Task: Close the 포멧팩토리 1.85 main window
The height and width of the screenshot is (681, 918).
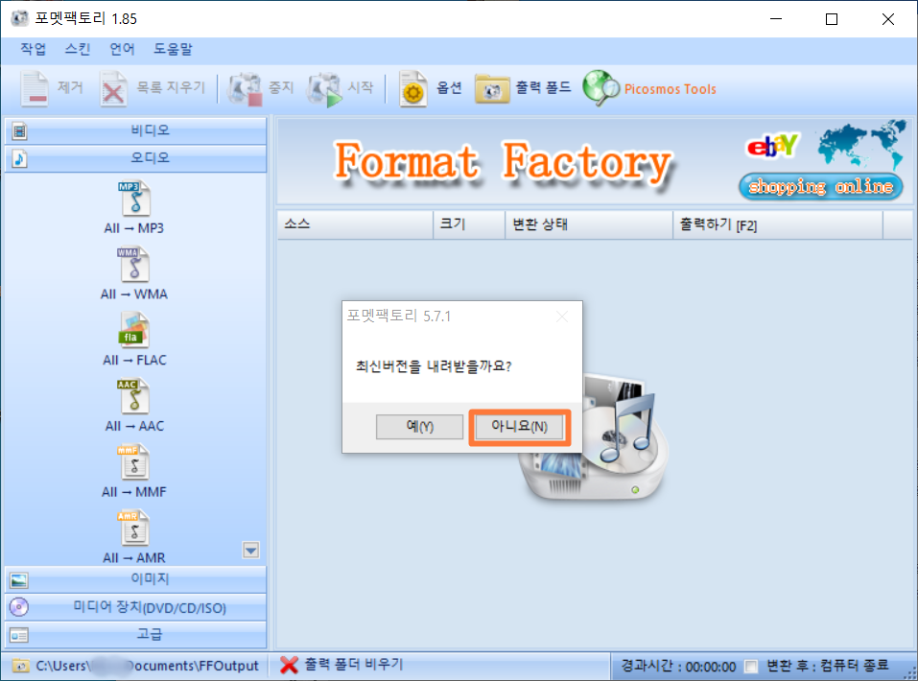Action: [x=887, y=19]
